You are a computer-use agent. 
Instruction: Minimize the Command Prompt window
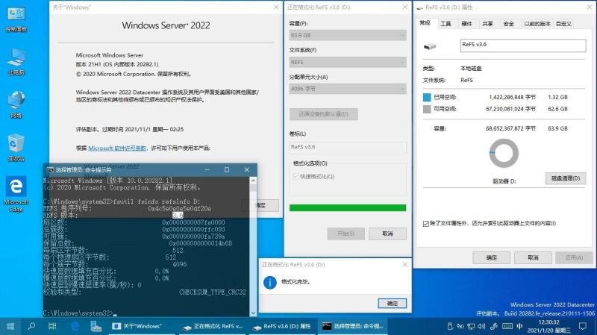tap(207, 170)
